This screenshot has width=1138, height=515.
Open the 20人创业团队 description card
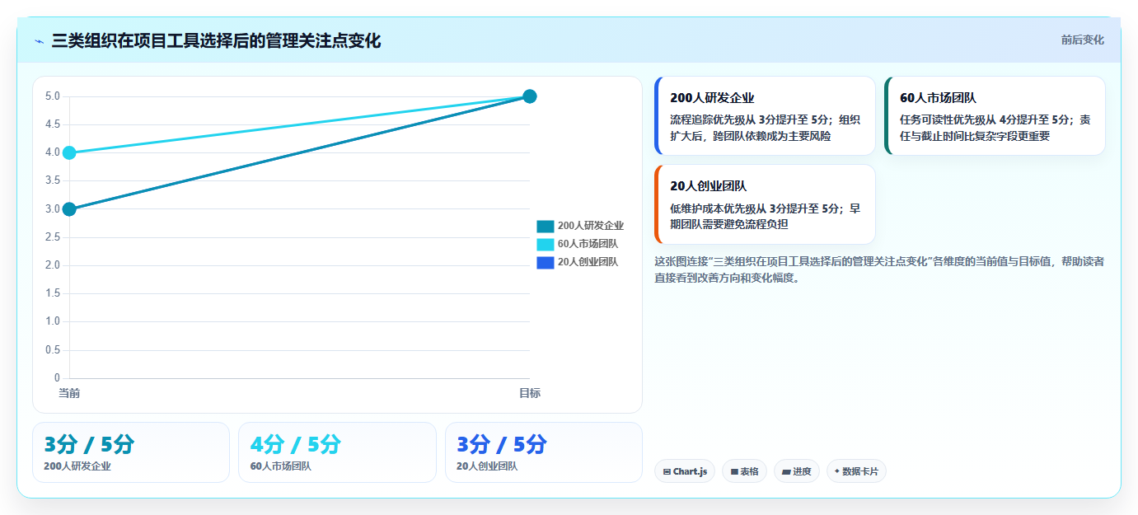(765, 204)
